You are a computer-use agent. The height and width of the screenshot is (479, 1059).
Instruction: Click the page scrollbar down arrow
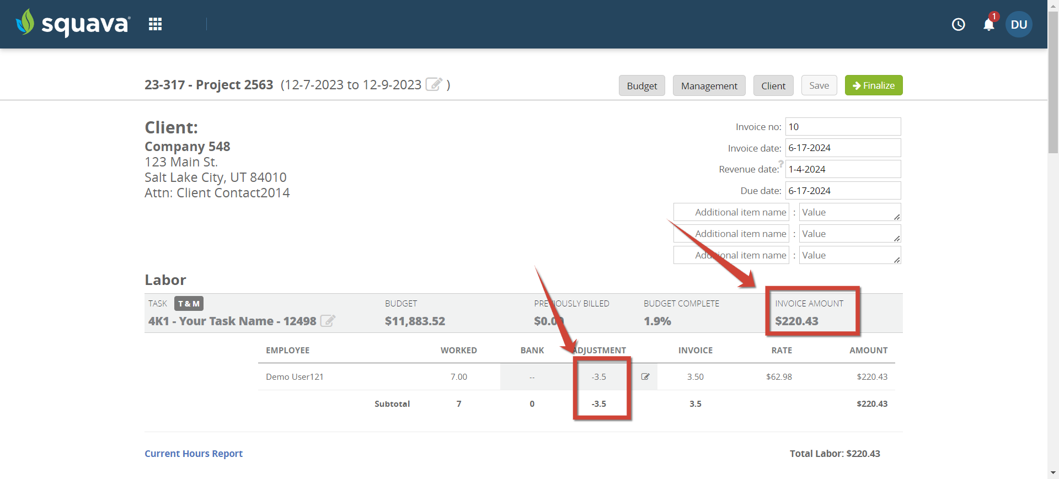[x=1053, y=473]
